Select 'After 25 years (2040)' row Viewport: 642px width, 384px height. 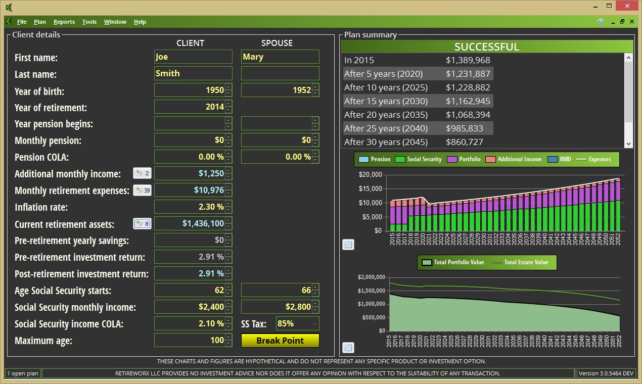coord(418,128)
